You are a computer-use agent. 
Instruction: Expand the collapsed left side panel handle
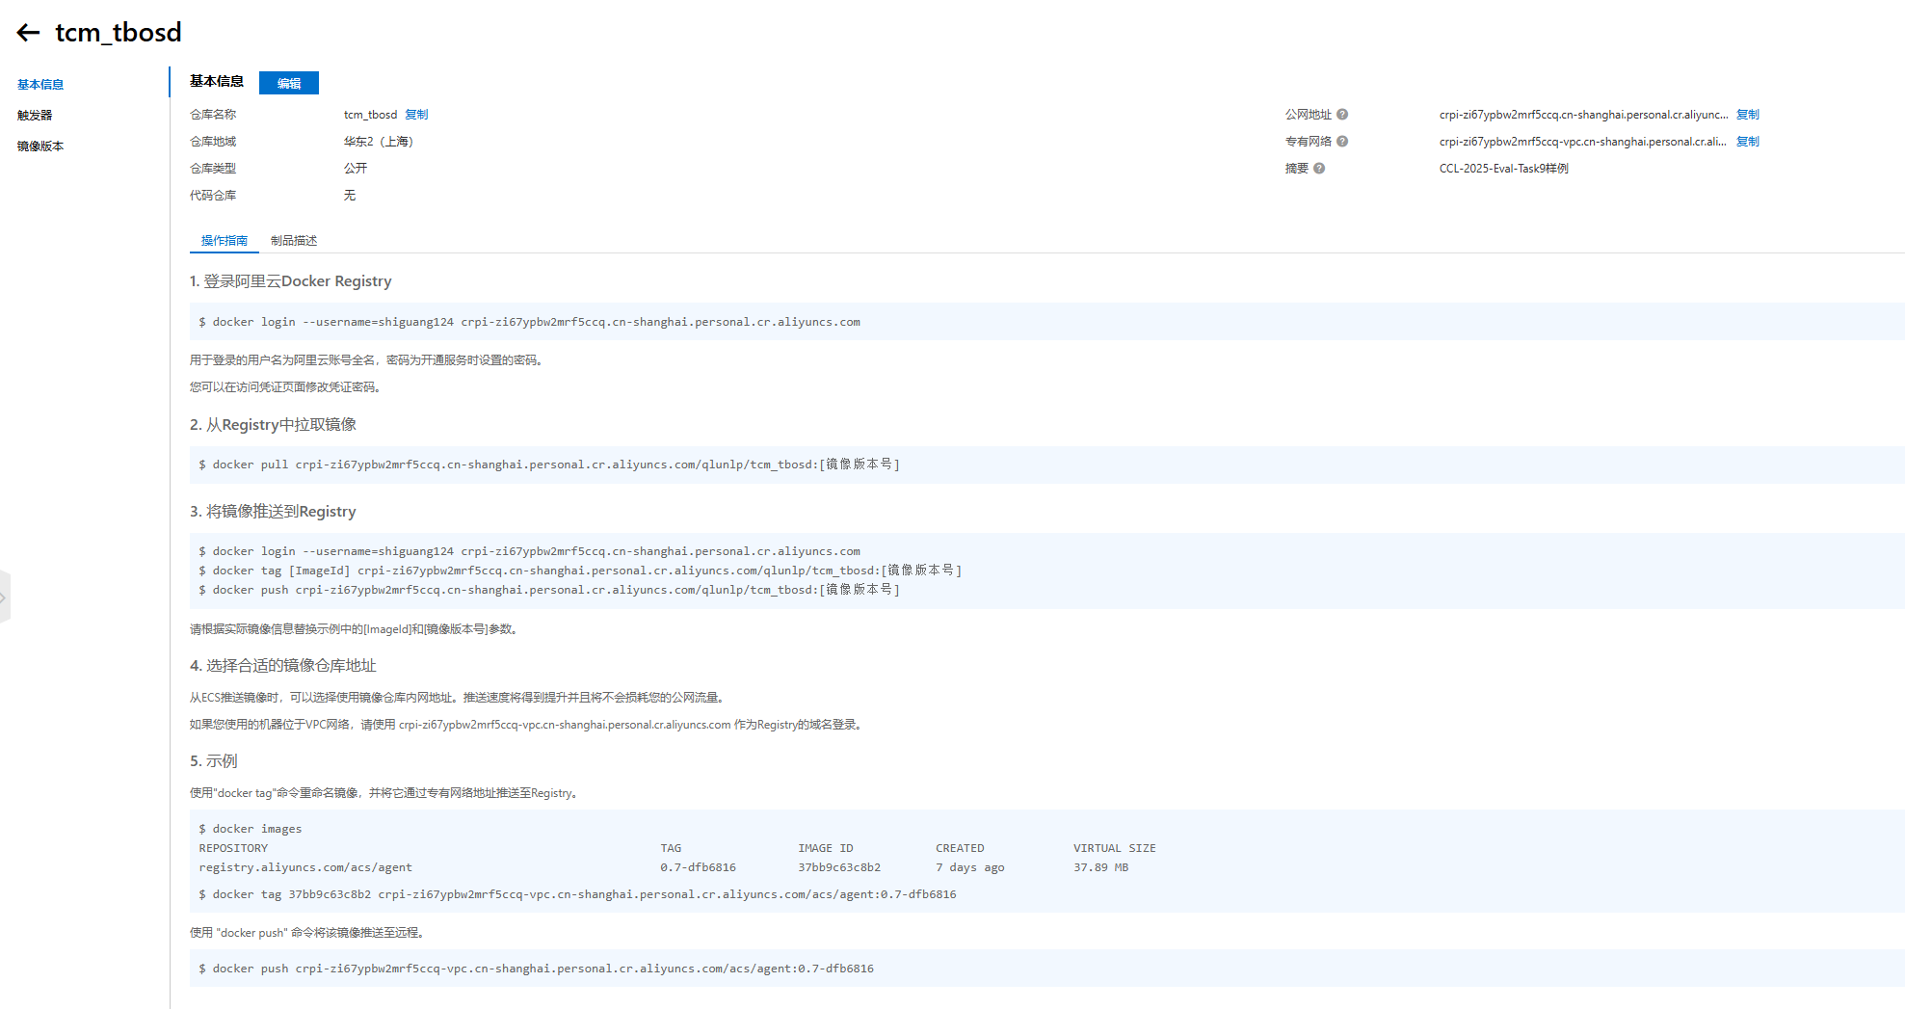click(x=4, y=597)
